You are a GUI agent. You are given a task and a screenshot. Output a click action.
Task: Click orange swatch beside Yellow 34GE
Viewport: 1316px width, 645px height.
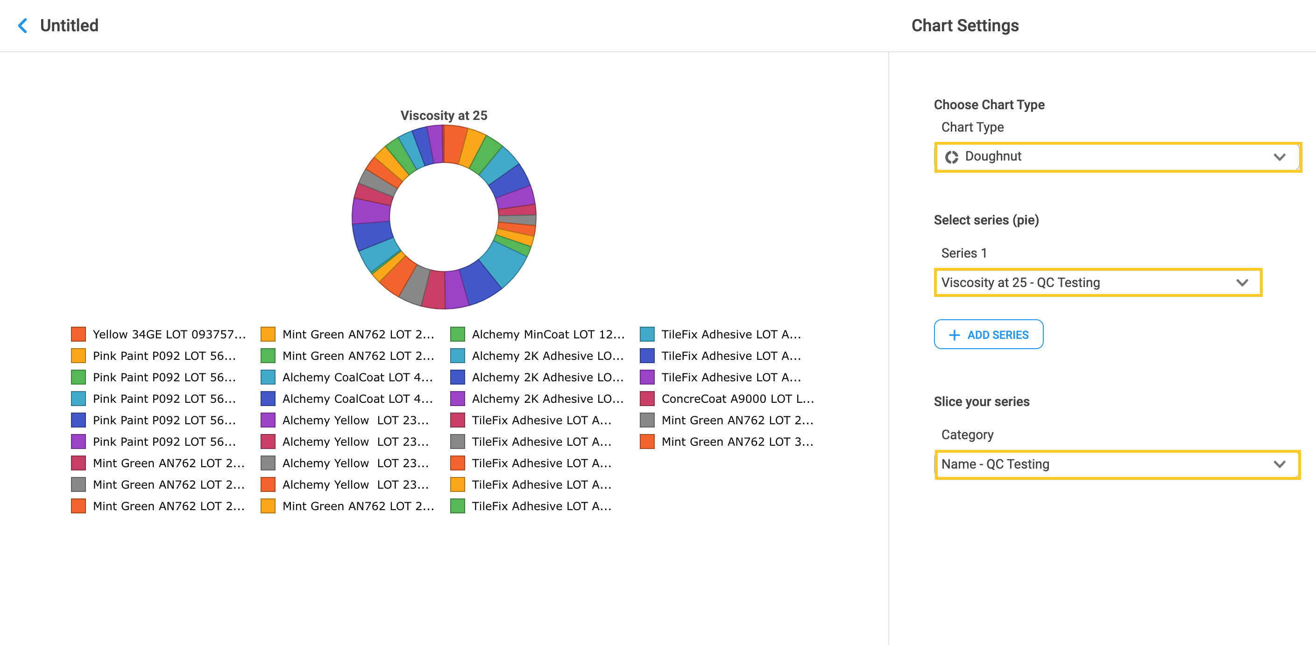[x=78, y=335]
